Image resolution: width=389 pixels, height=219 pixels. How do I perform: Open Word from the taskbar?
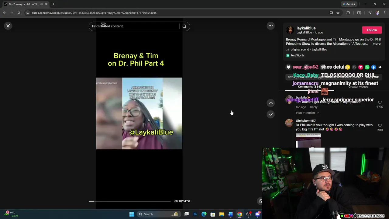(x=231, y=214)
